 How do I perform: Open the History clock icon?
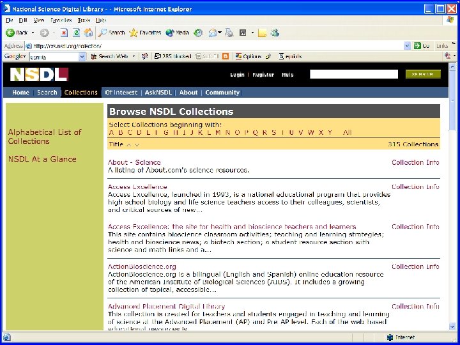198,33
